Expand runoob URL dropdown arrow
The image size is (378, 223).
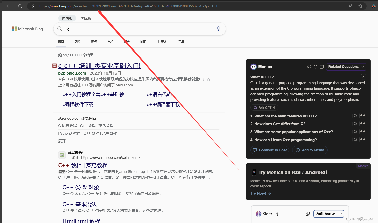(140, 158)
